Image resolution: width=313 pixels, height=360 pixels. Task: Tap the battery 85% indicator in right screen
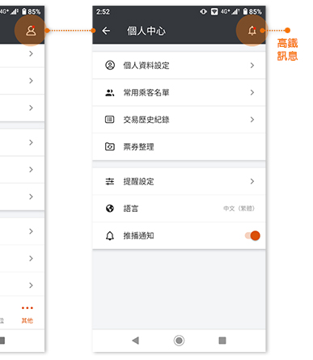[x=252, y=11]
